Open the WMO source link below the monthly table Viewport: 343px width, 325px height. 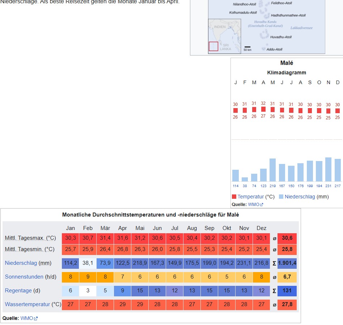tap(26, 318)
